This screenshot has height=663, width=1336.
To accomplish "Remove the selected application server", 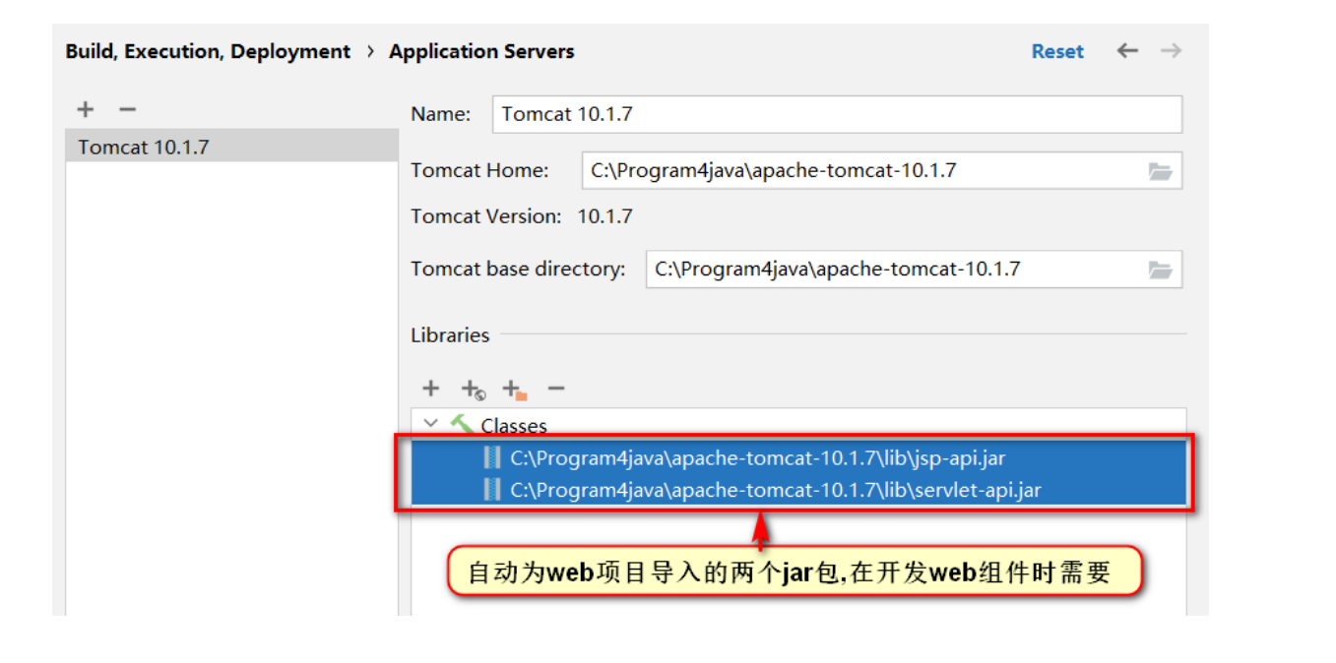I will (x=127, y=109).
